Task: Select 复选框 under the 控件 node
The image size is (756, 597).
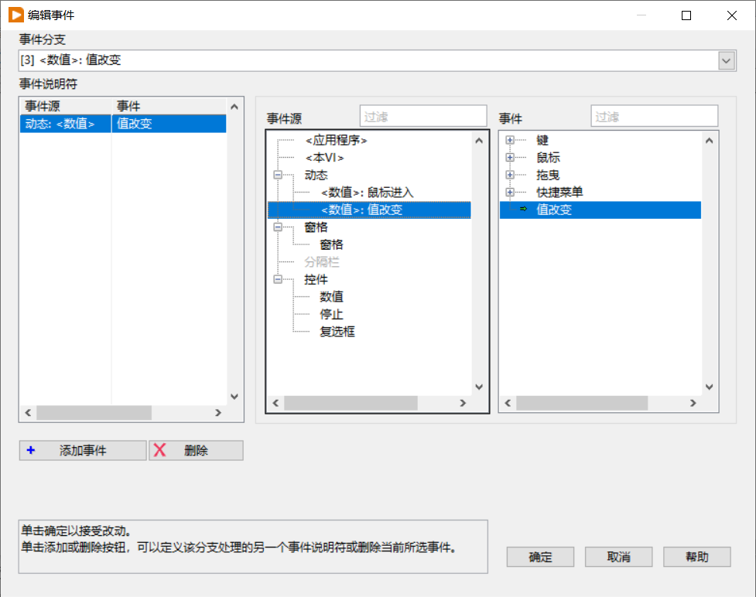Action: (336, 332)
